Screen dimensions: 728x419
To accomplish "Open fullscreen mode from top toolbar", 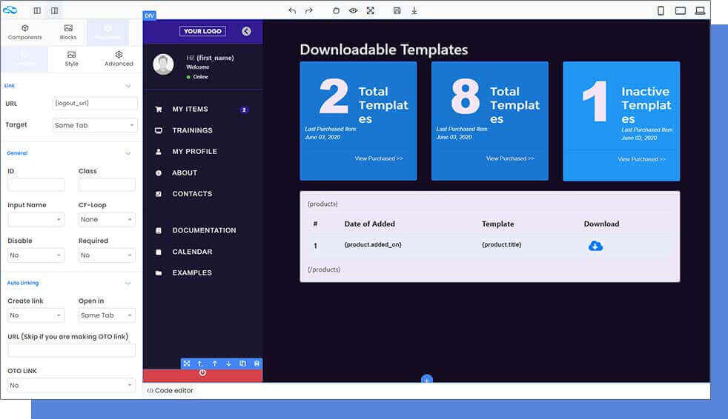I will [370, 10].
